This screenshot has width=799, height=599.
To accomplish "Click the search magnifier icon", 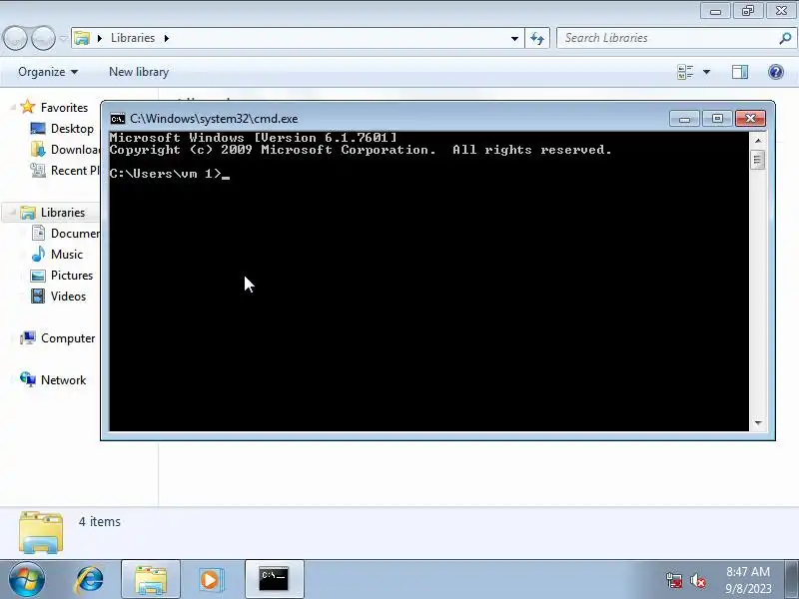I will tap(785, 38).
